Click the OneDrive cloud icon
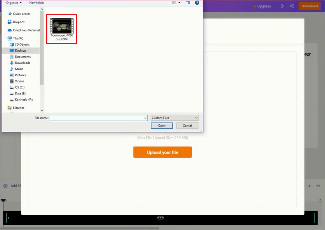The image size is (325, 230). click(x=10, y=30)
